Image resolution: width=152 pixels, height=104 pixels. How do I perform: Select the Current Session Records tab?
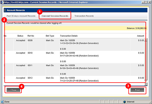click(x=55, y=16)
